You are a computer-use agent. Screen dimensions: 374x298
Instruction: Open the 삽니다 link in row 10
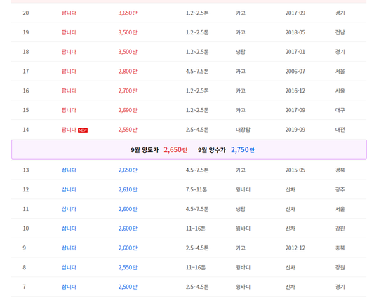(x=69, y=229)
